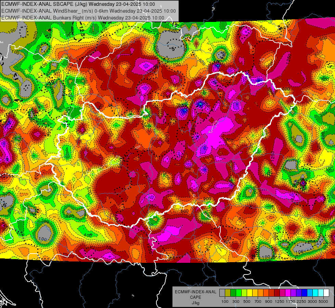Click the 1250 tick label in legend
335x308 pixels.
tap(280, 301)
